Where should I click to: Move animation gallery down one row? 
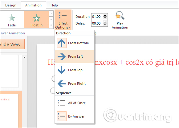pyautogui.click(x=51, y=20)
